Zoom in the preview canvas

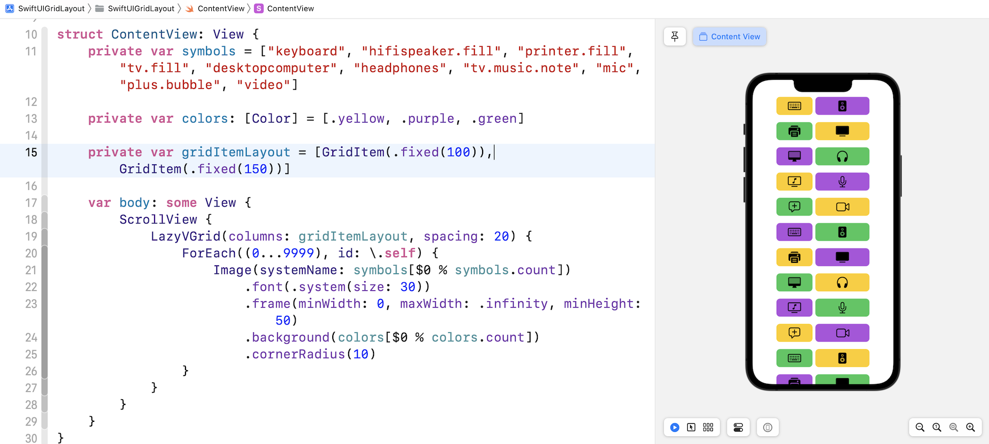[971, 428]
